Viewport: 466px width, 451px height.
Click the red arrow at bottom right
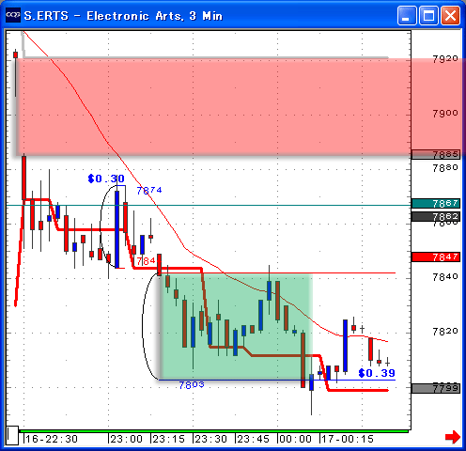pyautogui.click(x=453, y=437)
